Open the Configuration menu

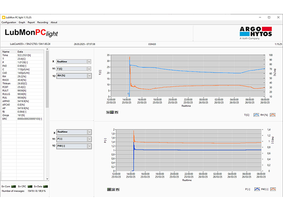pyautogui.click(x=9, y=22)
